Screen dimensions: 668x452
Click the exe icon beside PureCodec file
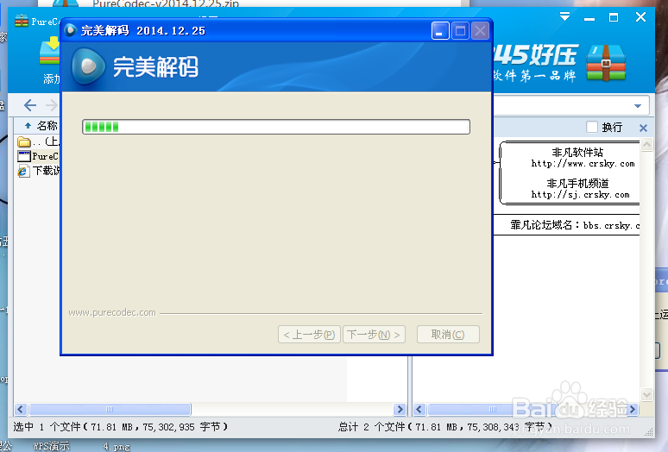pos(24,156)
